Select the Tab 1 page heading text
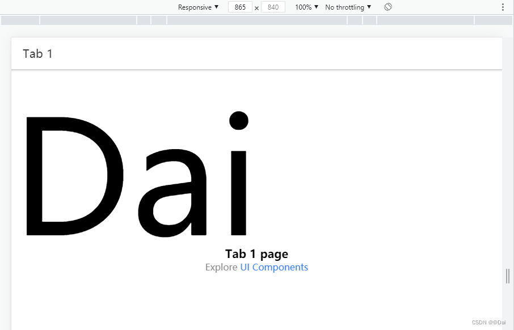514x330 pixels. click(x=256, y=254)
